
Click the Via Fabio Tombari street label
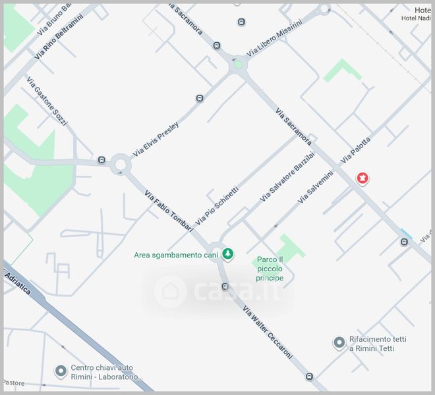coord(169,211)
